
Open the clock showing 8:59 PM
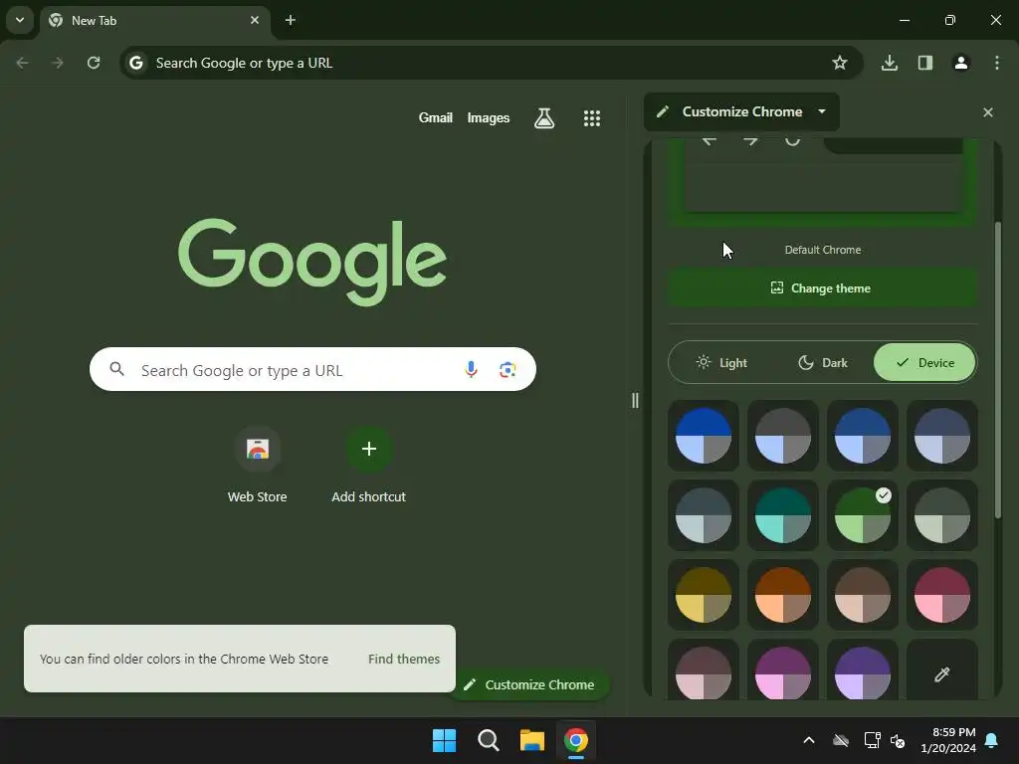pos(948,740)
